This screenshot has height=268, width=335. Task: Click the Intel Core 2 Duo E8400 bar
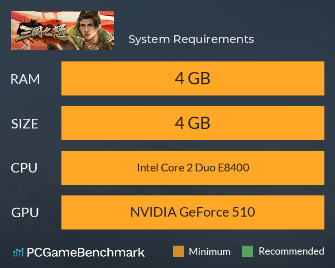tap(193, 167)
